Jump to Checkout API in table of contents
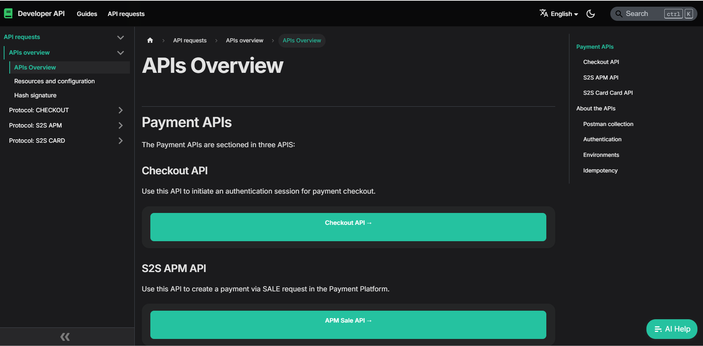This screenshot has width=703, height=346. 601,62
